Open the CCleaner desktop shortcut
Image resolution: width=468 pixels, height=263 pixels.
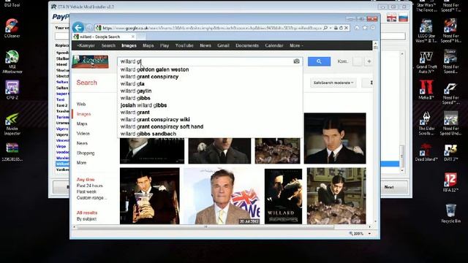(x=12, y=28)
